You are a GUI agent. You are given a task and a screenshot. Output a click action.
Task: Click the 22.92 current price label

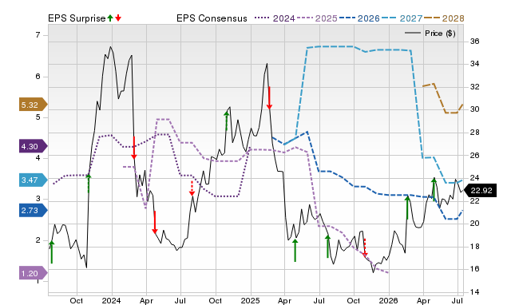coord(481,190)
